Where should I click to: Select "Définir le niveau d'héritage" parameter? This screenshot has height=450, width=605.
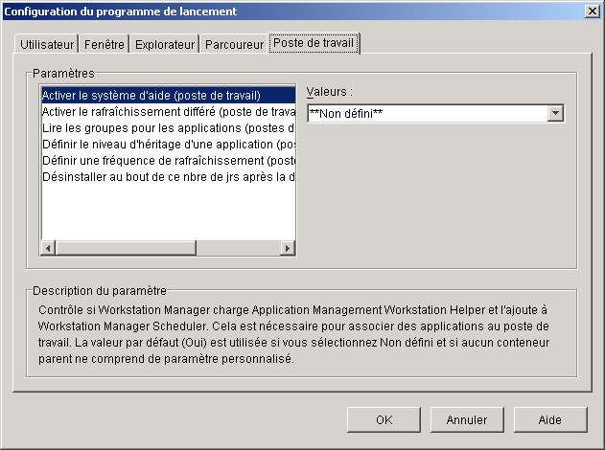[x=167, y=144]
